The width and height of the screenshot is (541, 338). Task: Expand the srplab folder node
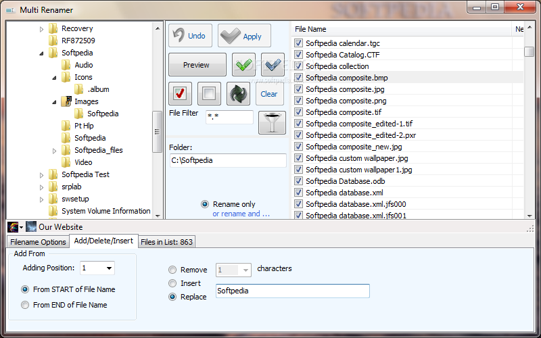pos(42,187)
